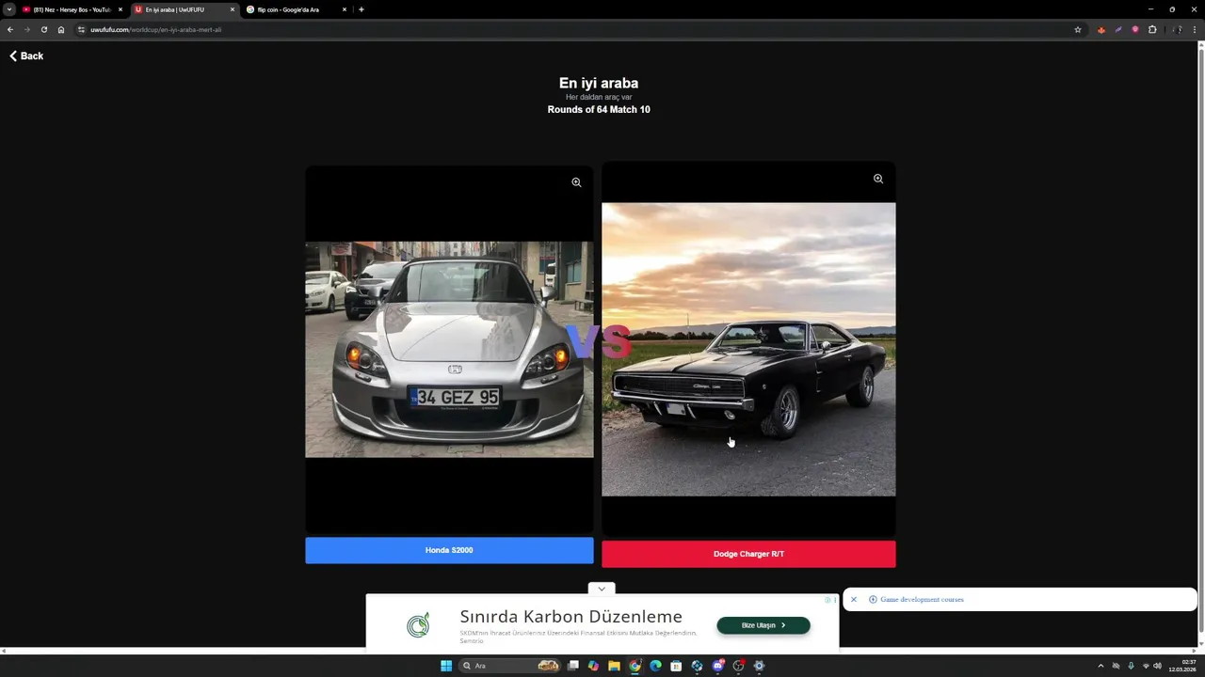Bookmark this page with star icon

point(1078,29)
